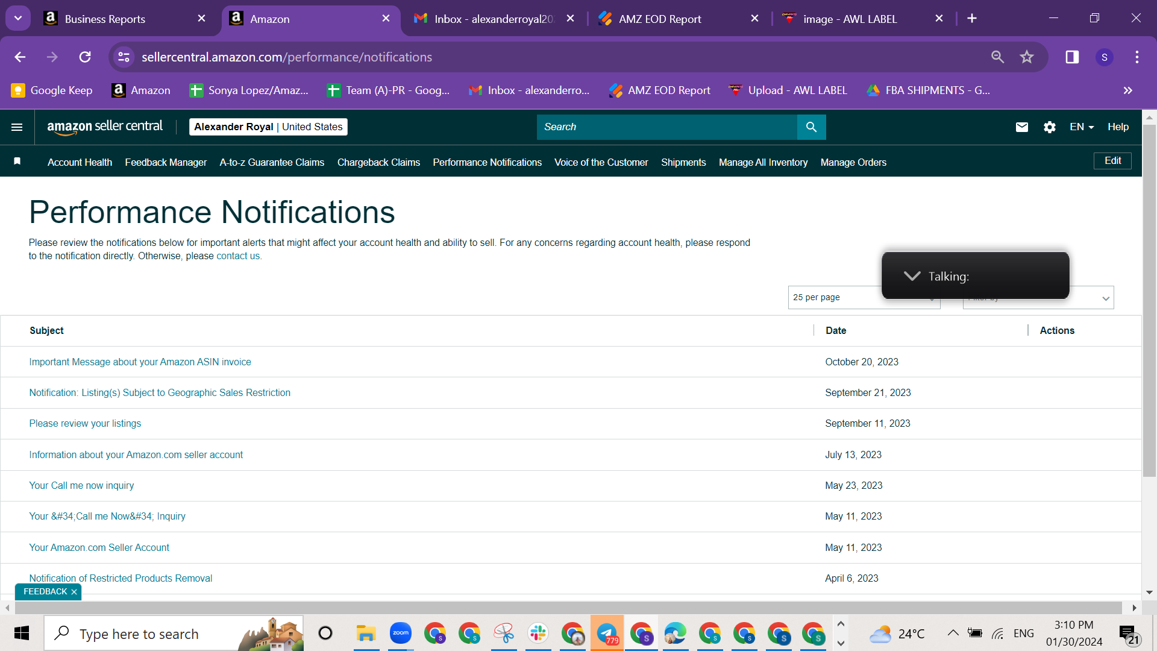1157x651 pixels.
Task: Open the Seller Central hamburger menu
Action: pyautogui.click(x=17, y=127)
